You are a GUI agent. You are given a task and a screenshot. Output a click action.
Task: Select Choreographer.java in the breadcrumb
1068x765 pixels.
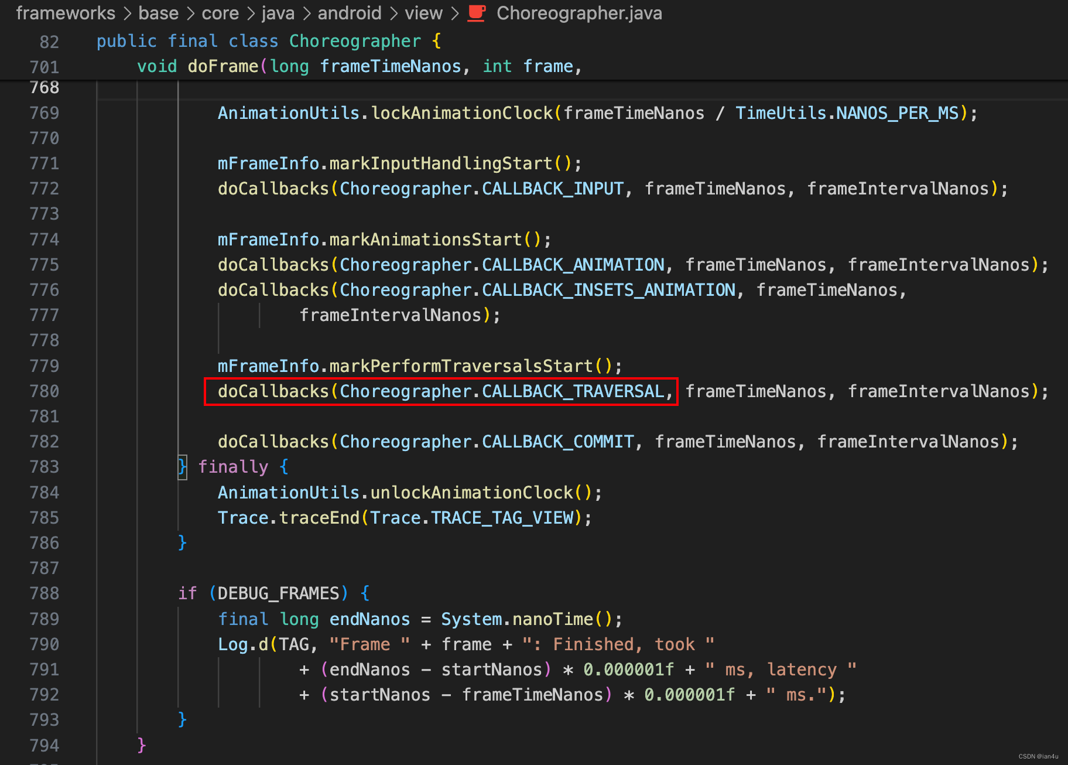tap(579, 13)
